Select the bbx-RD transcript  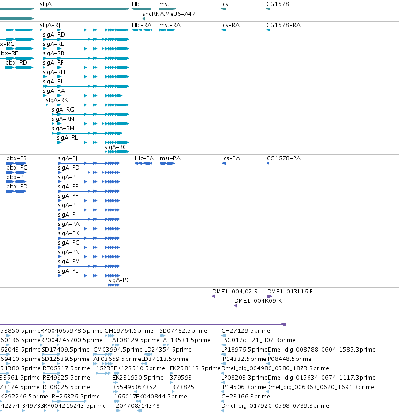pos(19,68)
